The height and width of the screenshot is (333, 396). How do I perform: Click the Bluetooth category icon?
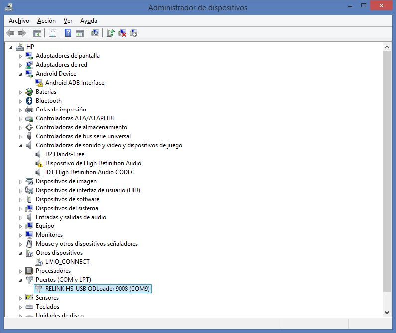[29, 101]
